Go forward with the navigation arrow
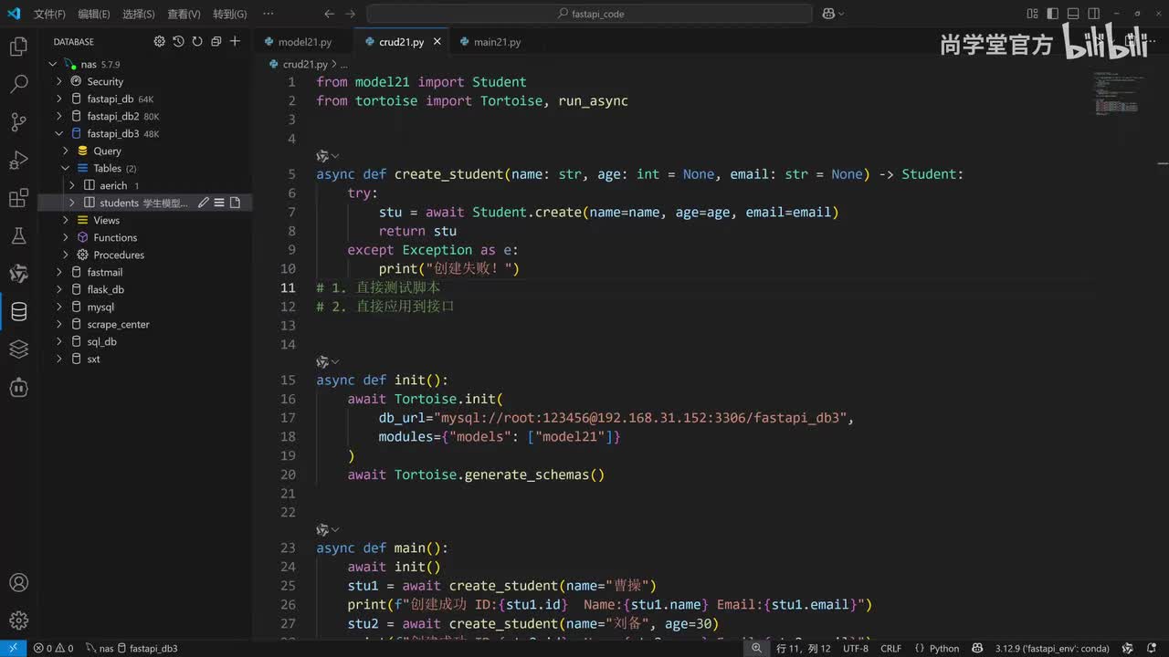 pyautogui.click(x=351, y=14)
